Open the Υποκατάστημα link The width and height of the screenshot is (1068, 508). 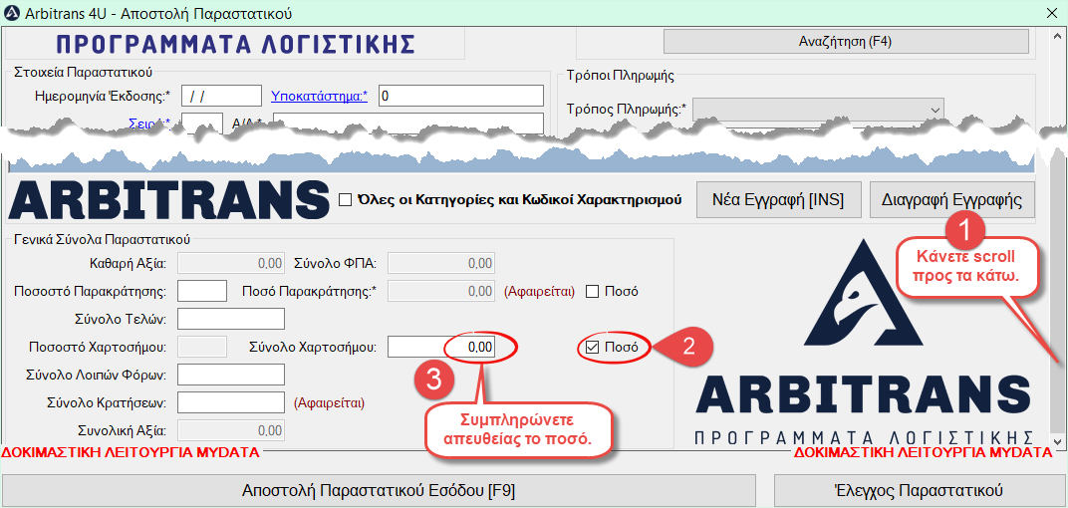coord(320,96)
